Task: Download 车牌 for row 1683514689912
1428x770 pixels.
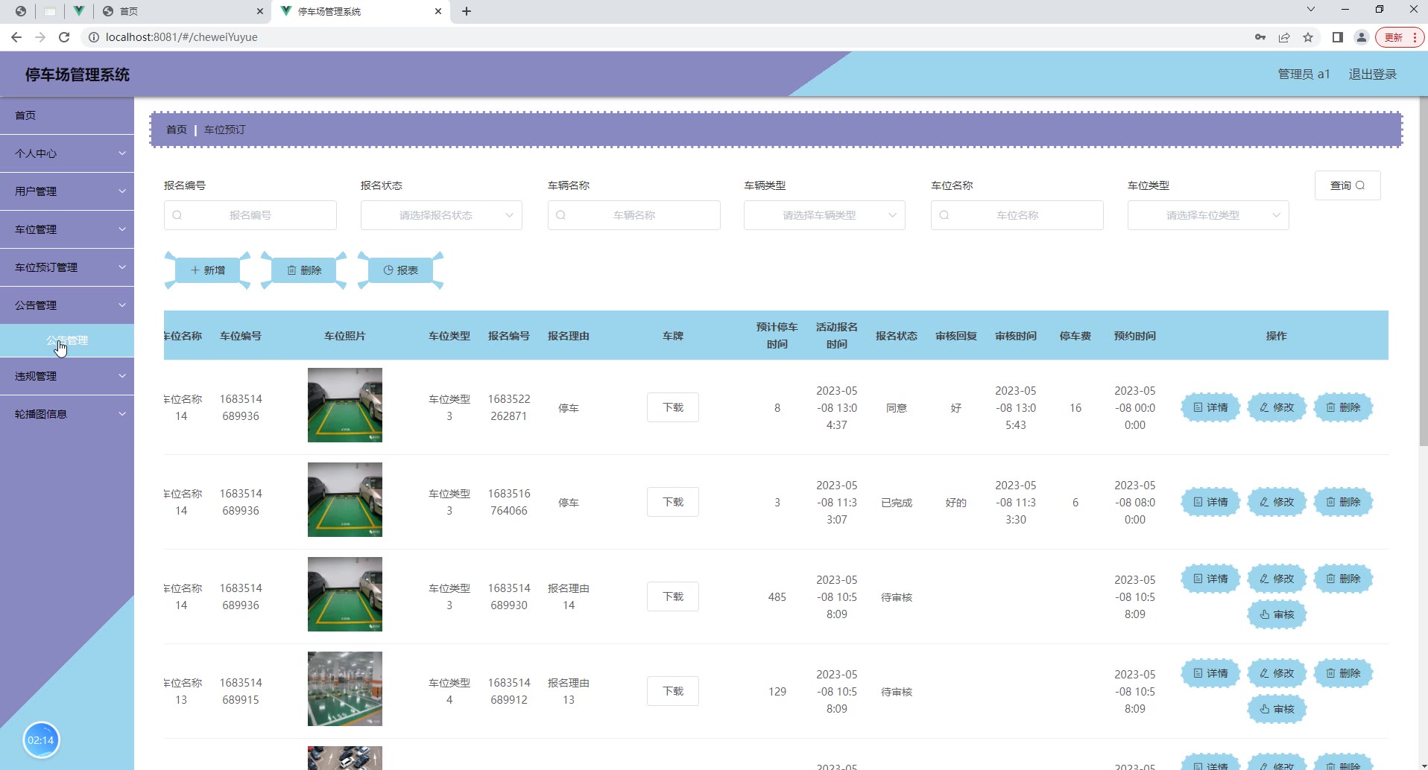Action: 673,691
